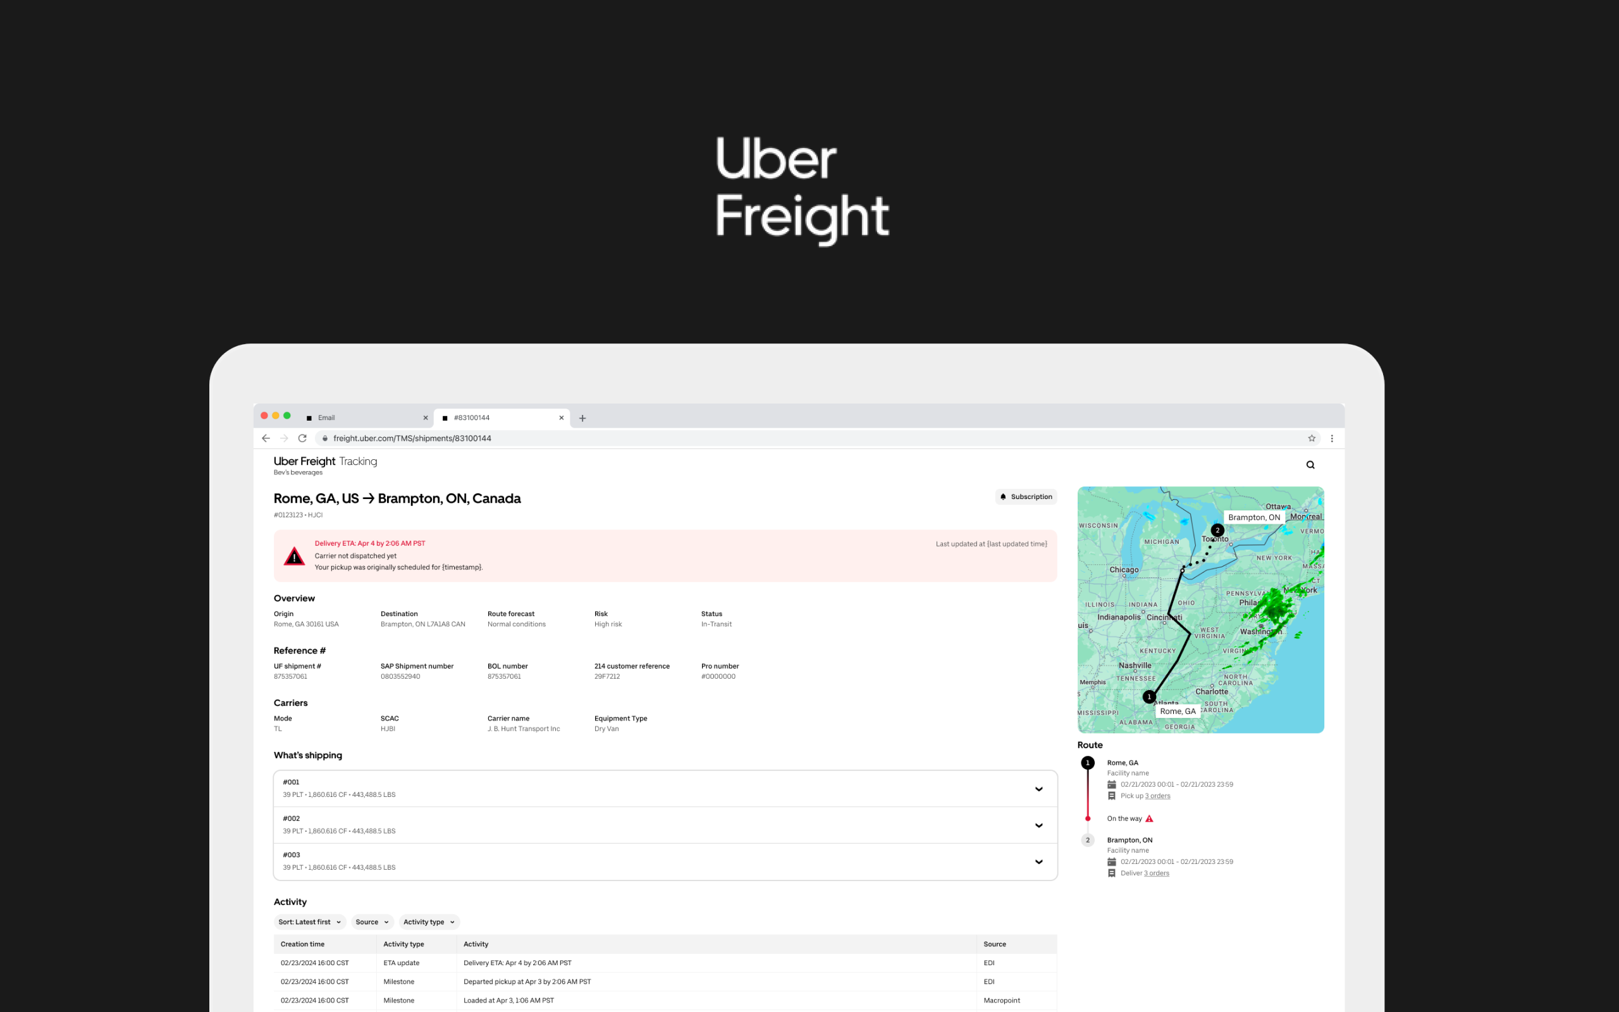Expand shipment item #003
This screenshot has height=1012, width=1619.
(665, 861)
